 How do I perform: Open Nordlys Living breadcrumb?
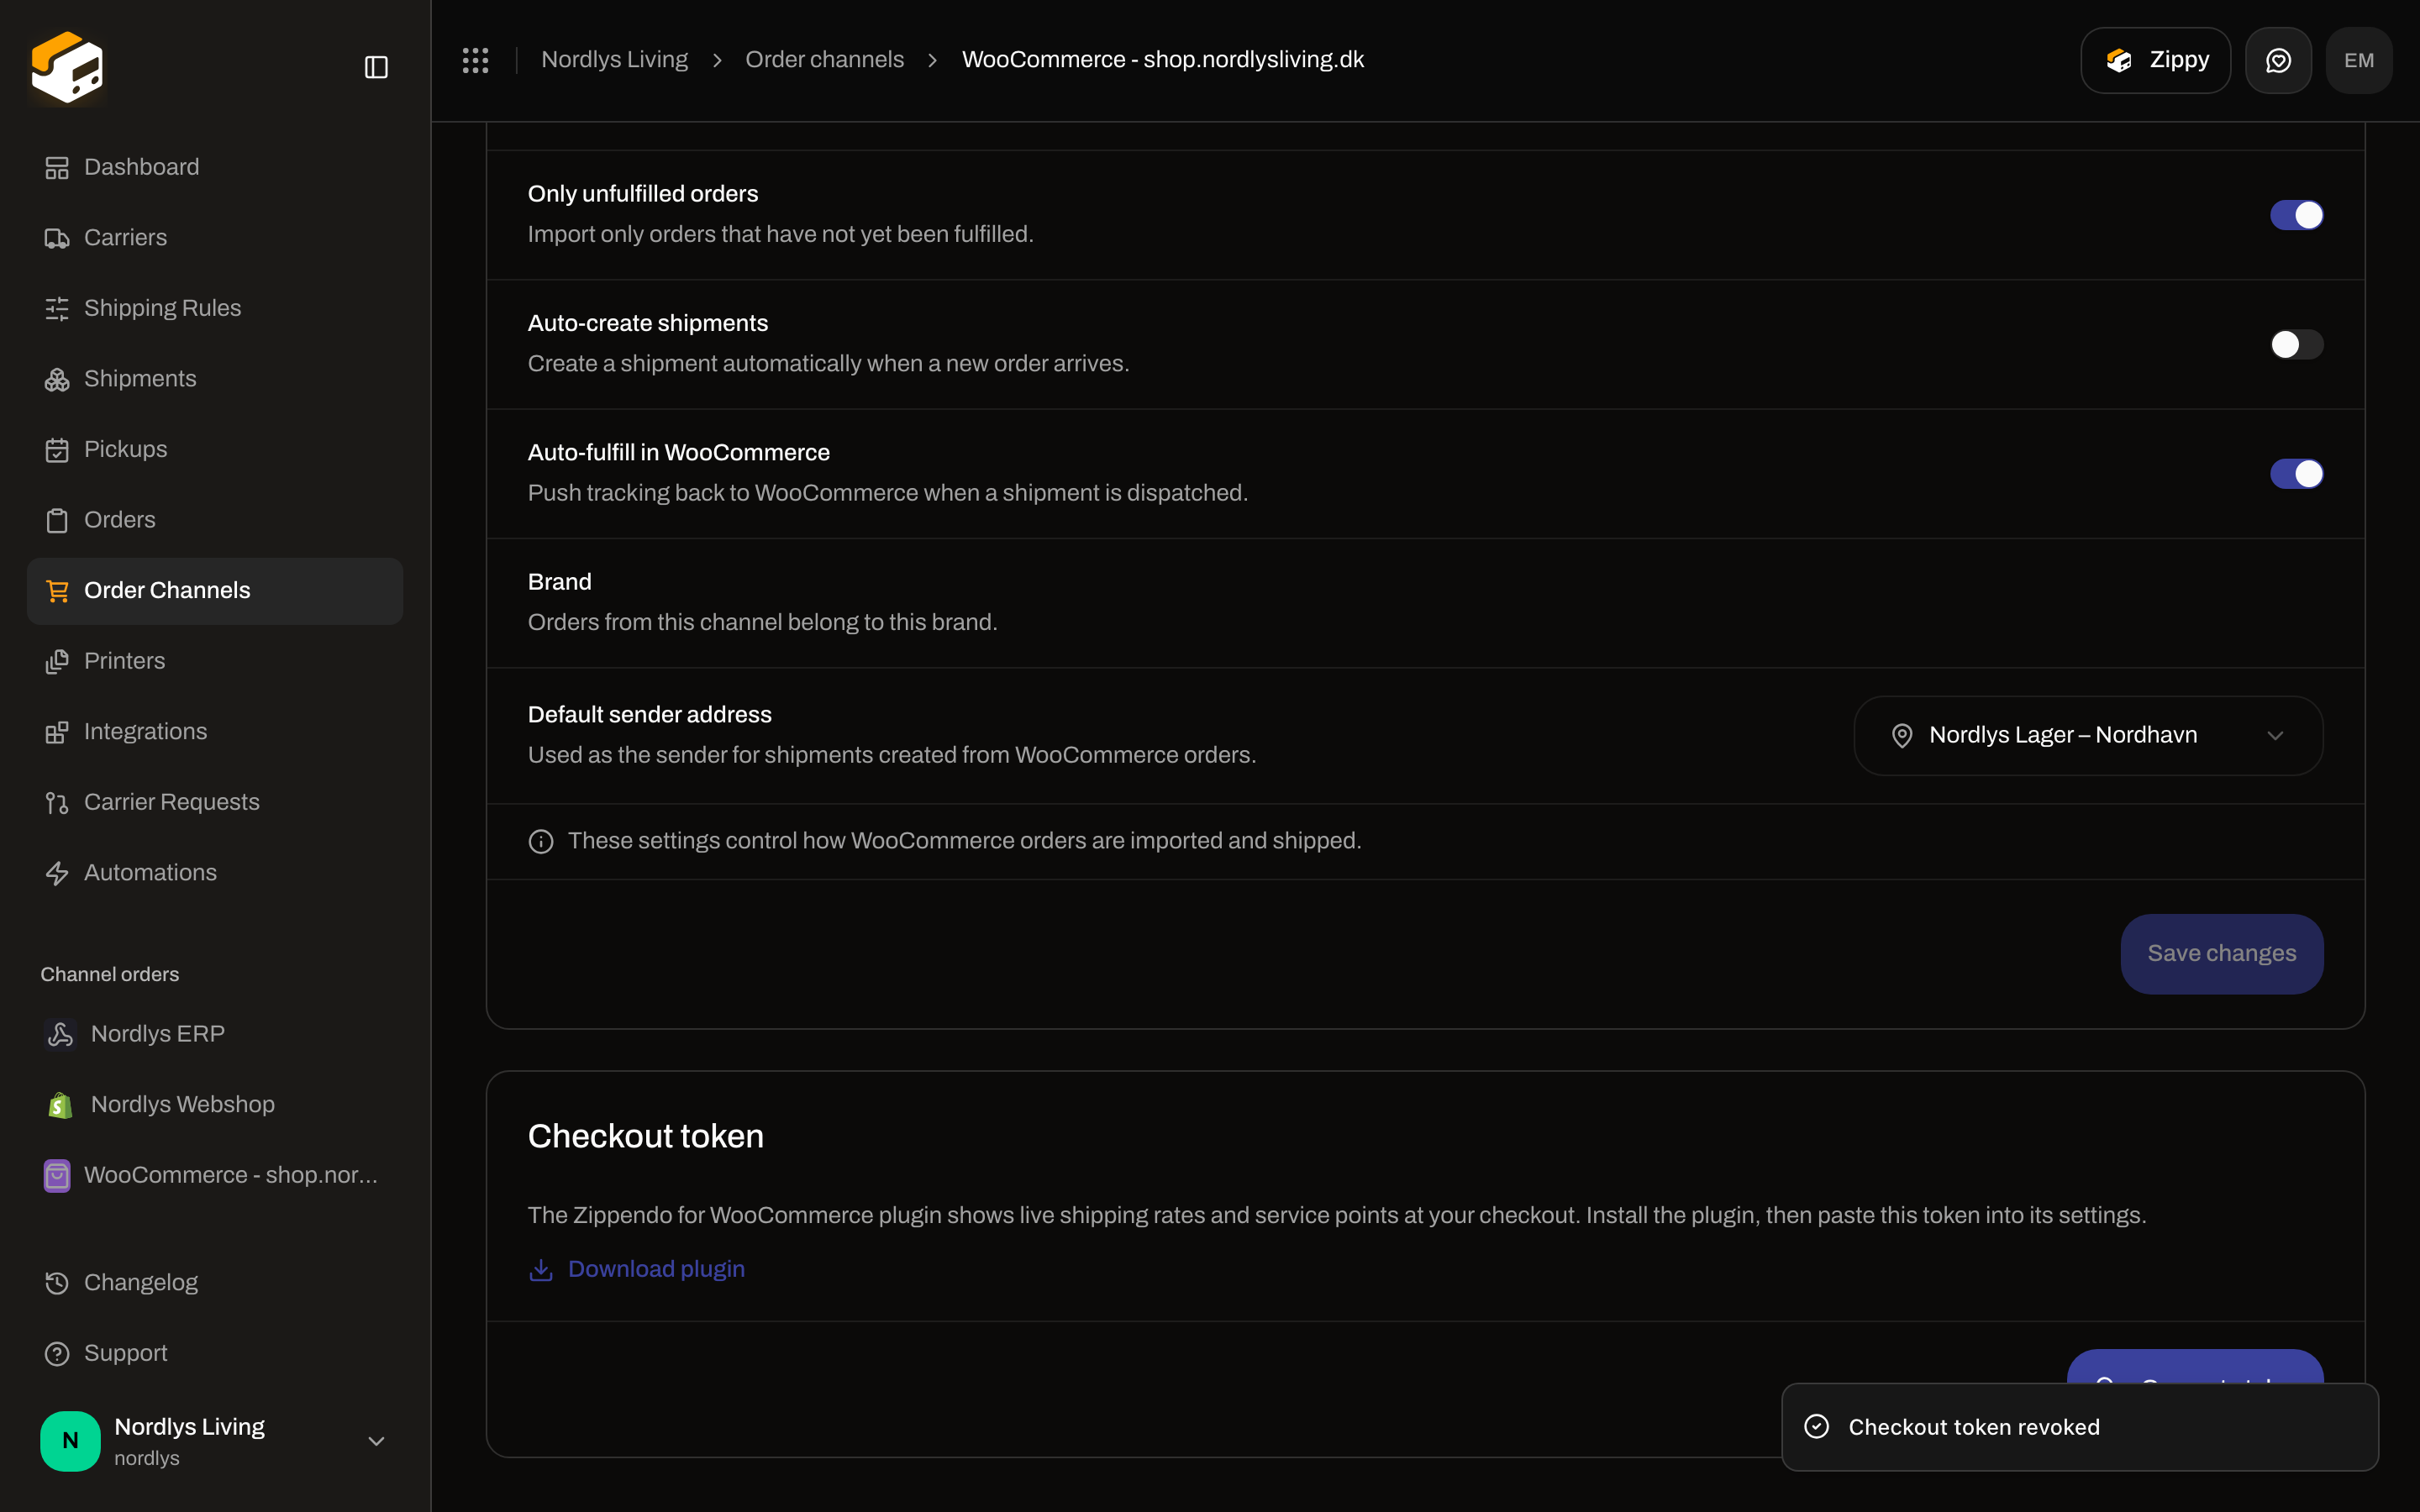614,60
